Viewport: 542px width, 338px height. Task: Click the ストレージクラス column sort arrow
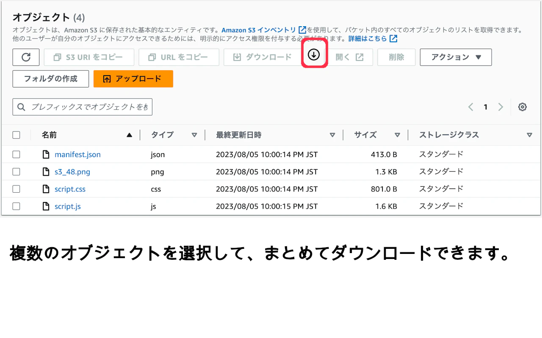pos(529,135)
